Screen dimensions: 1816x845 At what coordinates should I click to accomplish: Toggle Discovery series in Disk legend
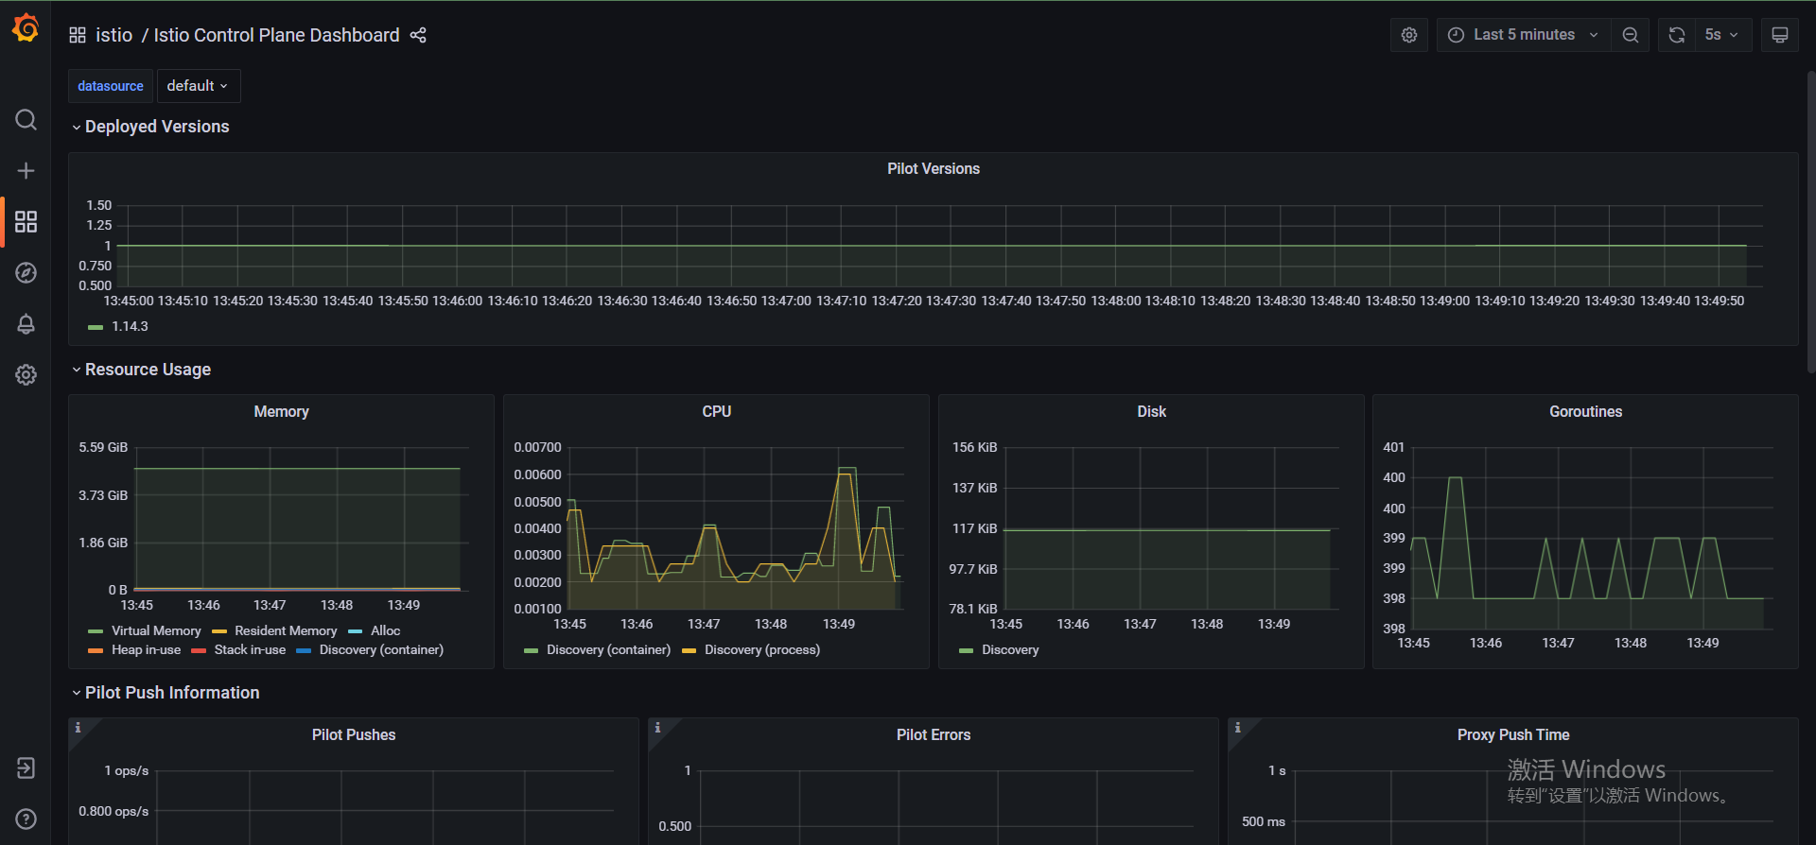pos(1010,650)
